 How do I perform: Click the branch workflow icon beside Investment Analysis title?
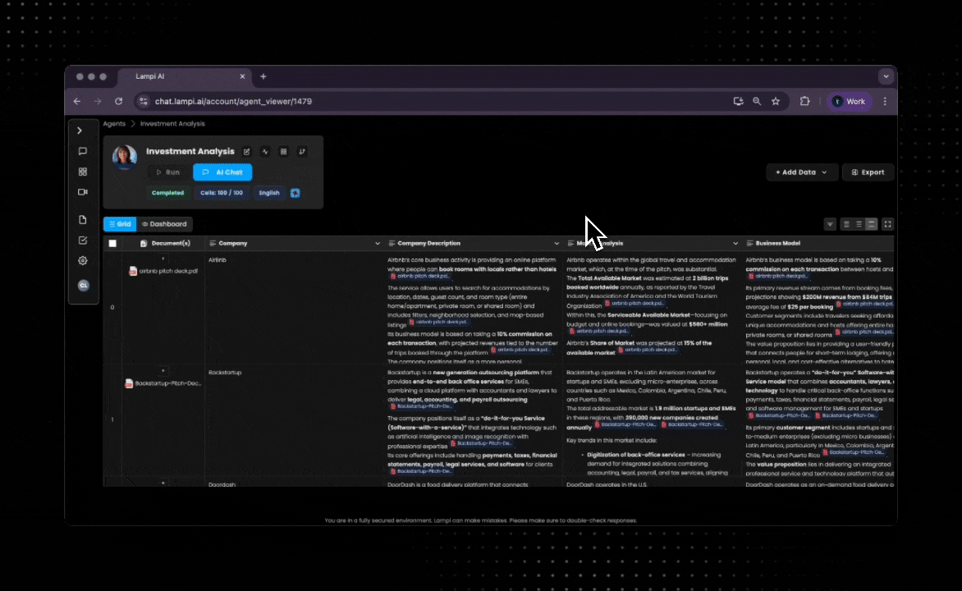point(302,152)
